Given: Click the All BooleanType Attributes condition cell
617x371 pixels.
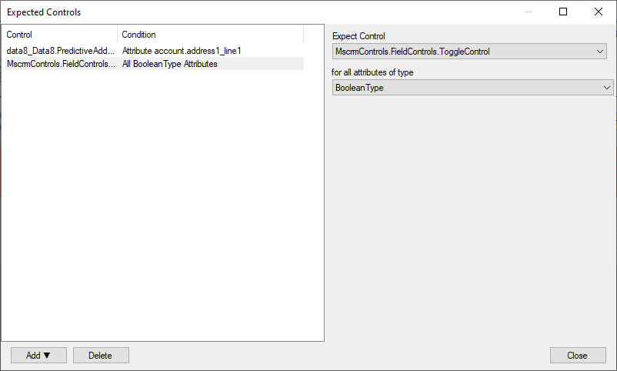Looking at the screenshot, I should tap(170, 64).
